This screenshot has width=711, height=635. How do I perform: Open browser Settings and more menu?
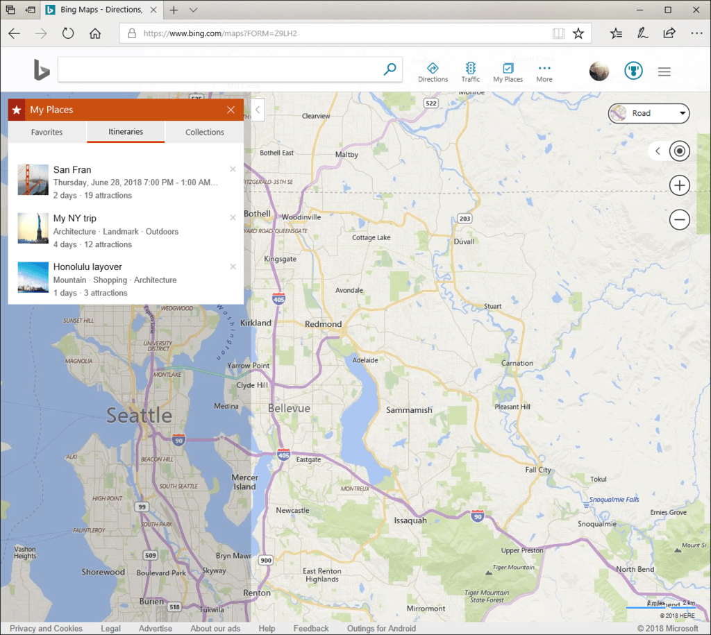(x=696, y=33)
